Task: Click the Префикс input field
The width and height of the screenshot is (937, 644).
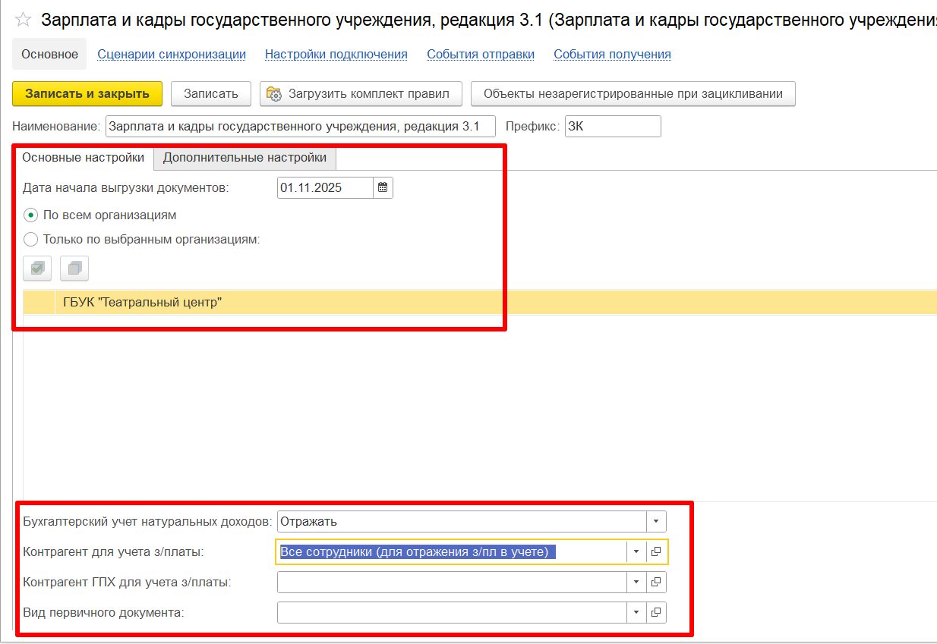Action: (612, 127)
